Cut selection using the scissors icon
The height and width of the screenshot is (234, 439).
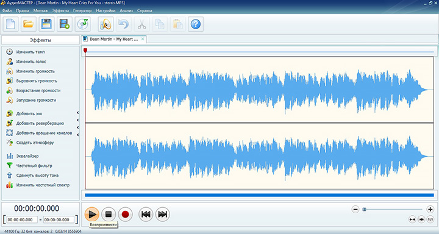(141, 24)
